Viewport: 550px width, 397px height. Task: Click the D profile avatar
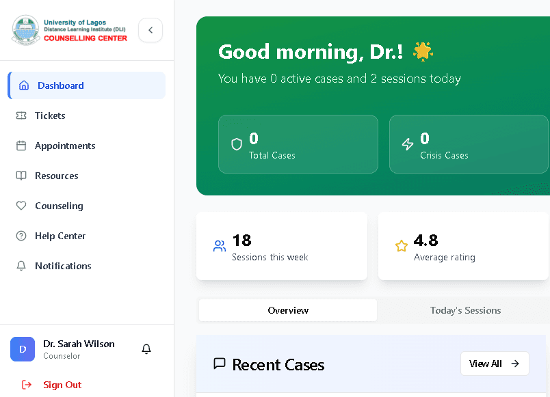pyautogui.click(x=23, y=349)
